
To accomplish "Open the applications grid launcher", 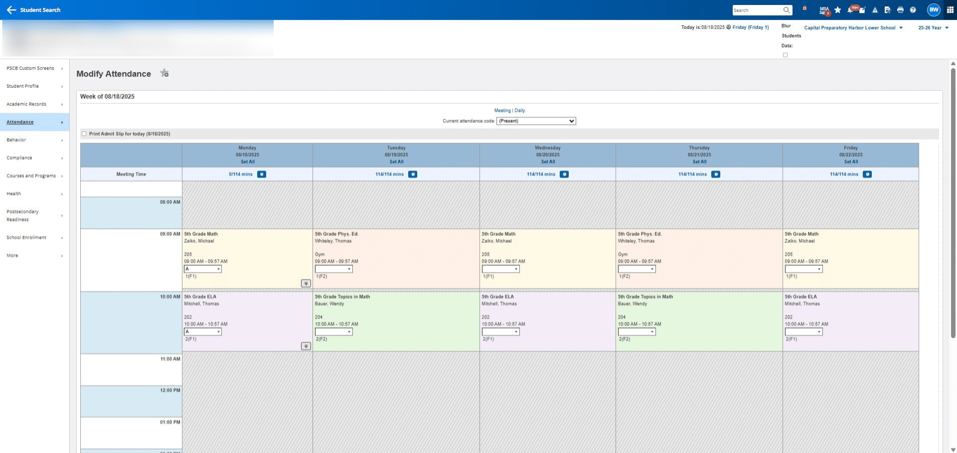I will (x=950, y=10).
